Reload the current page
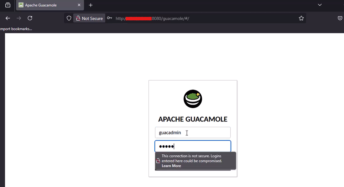Viewport: 344px width, 187px height. (x=30, y=18)
